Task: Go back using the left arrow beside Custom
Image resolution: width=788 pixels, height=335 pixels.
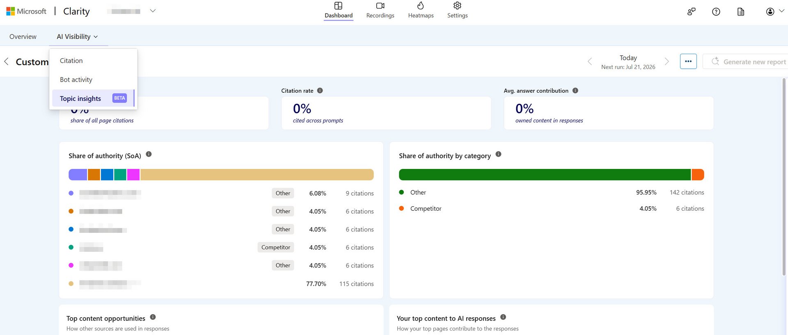Action: [6, 62]
